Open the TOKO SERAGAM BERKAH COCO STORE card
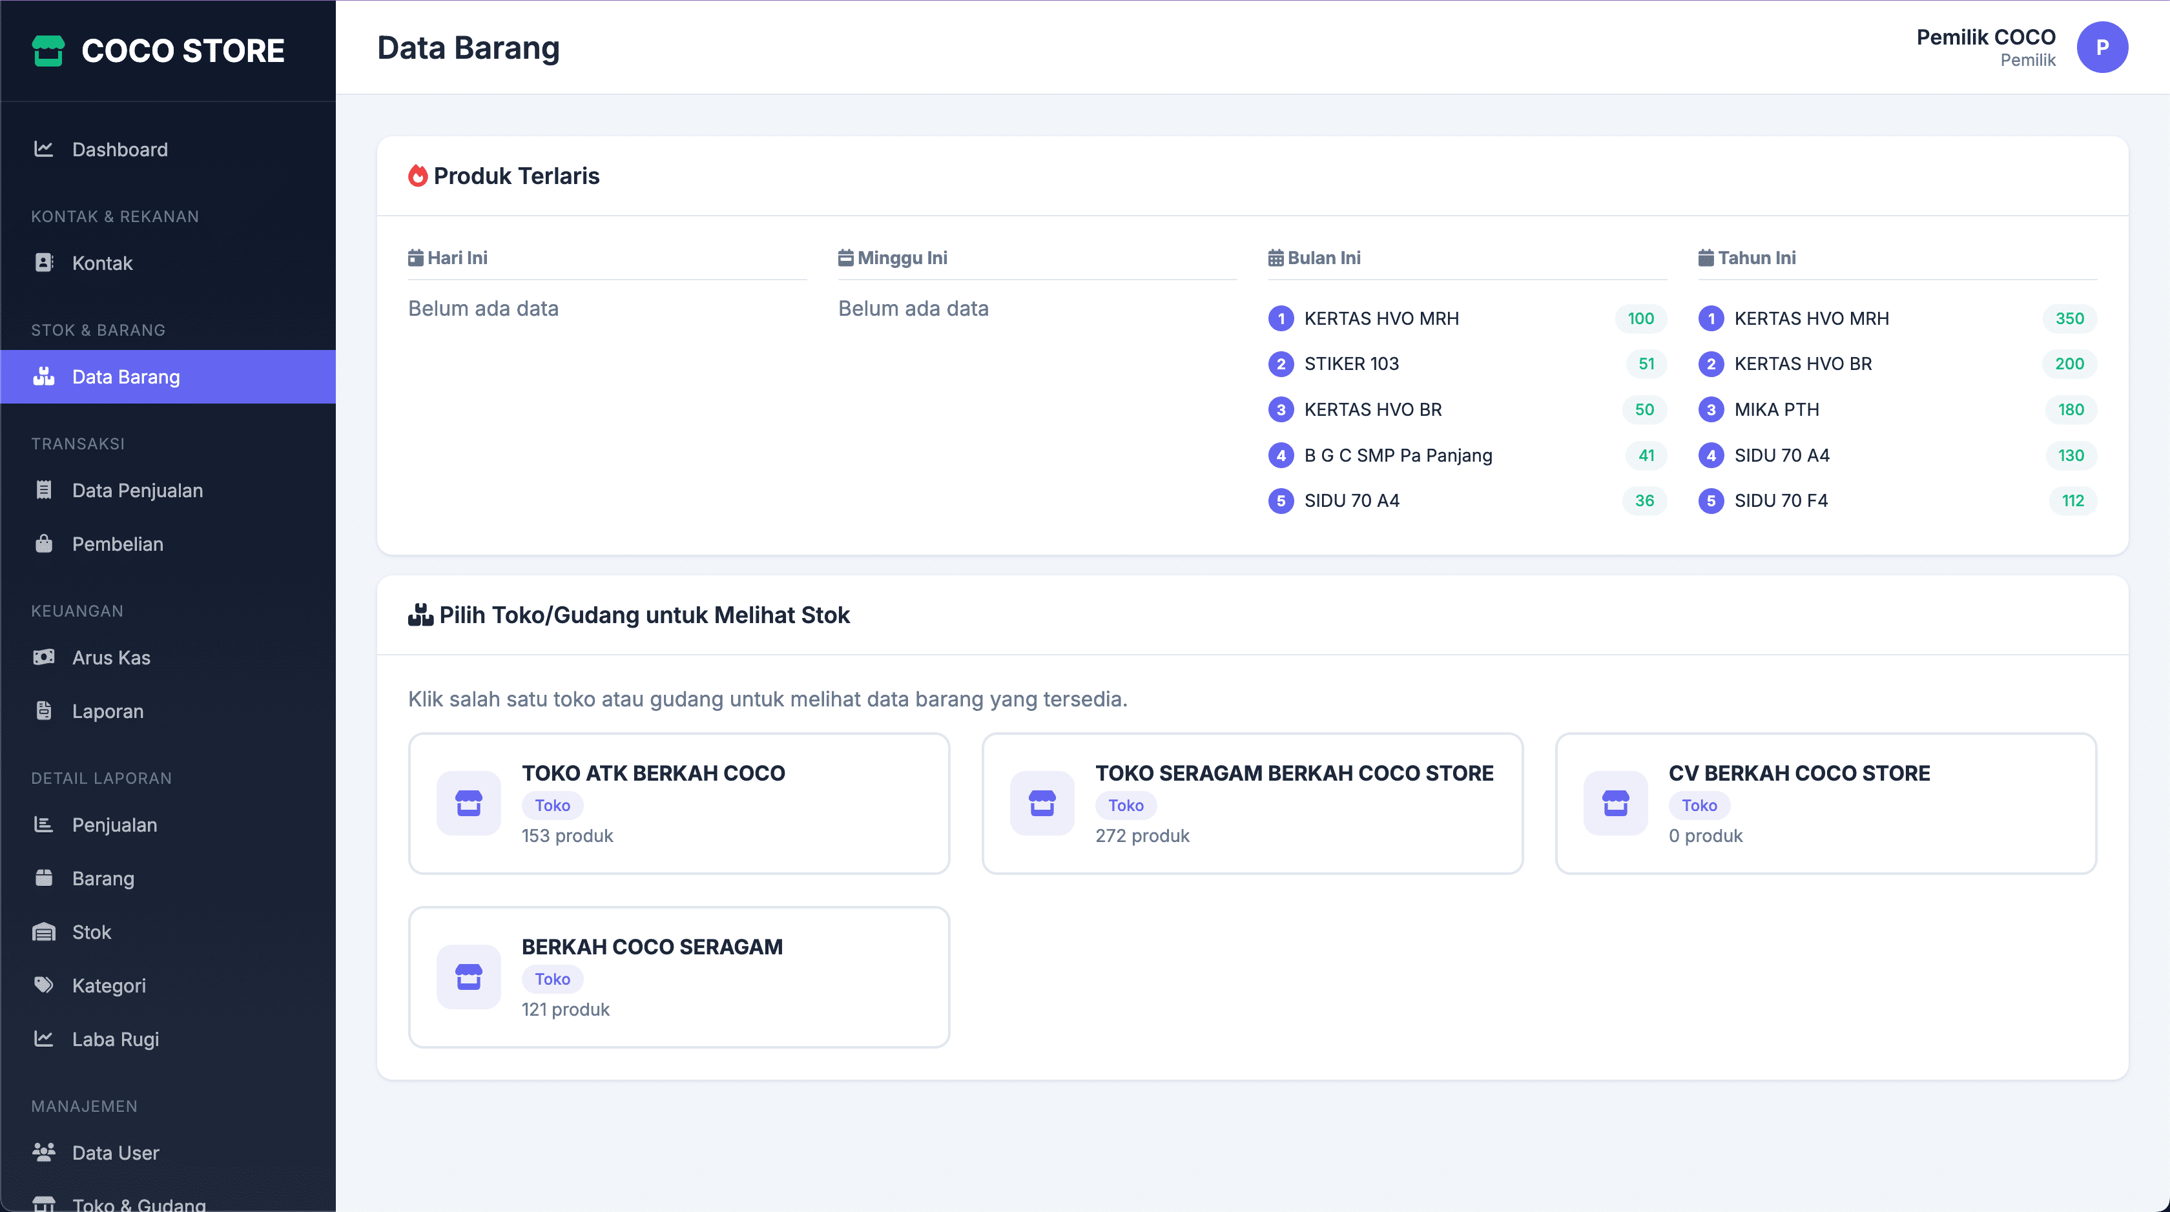The width and height of the screenshot is (2170, 1212). coord(1252,803)
